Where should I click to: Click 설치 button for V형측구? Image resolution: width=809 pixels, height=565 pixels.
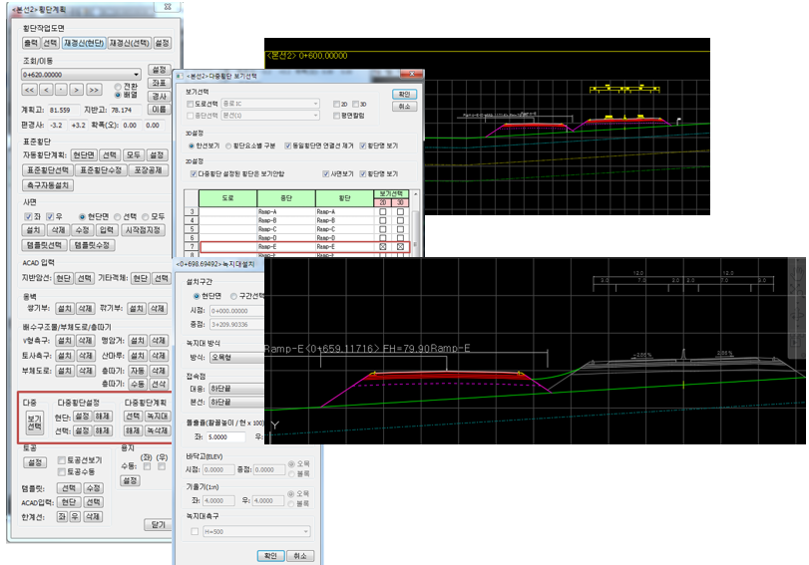[x=65, y=340]
